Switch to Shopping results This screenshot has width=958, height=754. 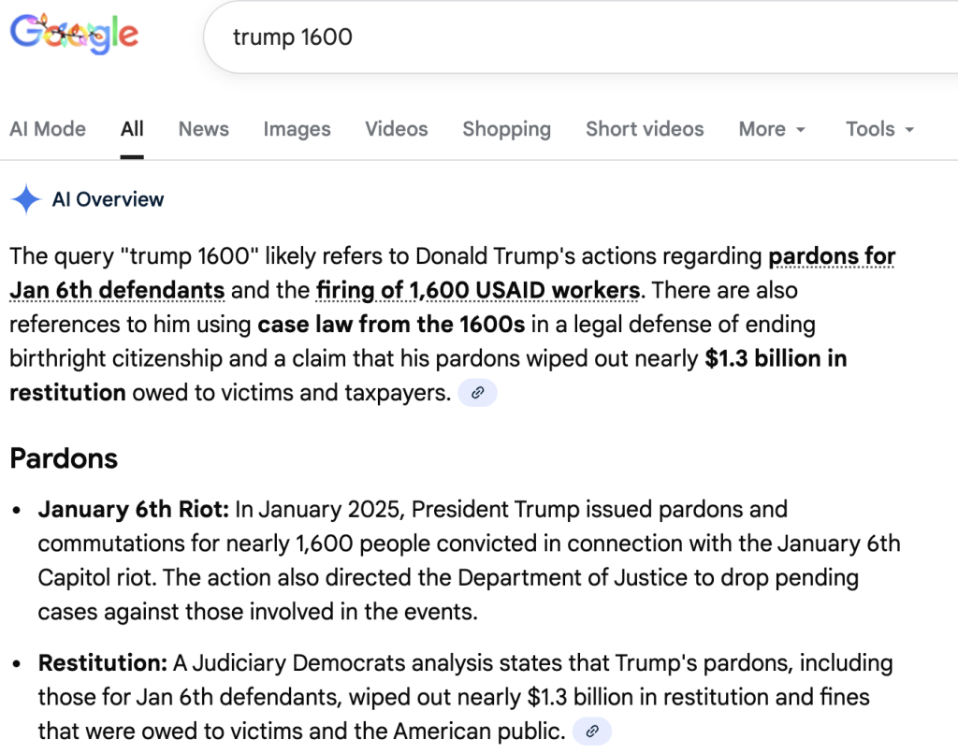506,129
